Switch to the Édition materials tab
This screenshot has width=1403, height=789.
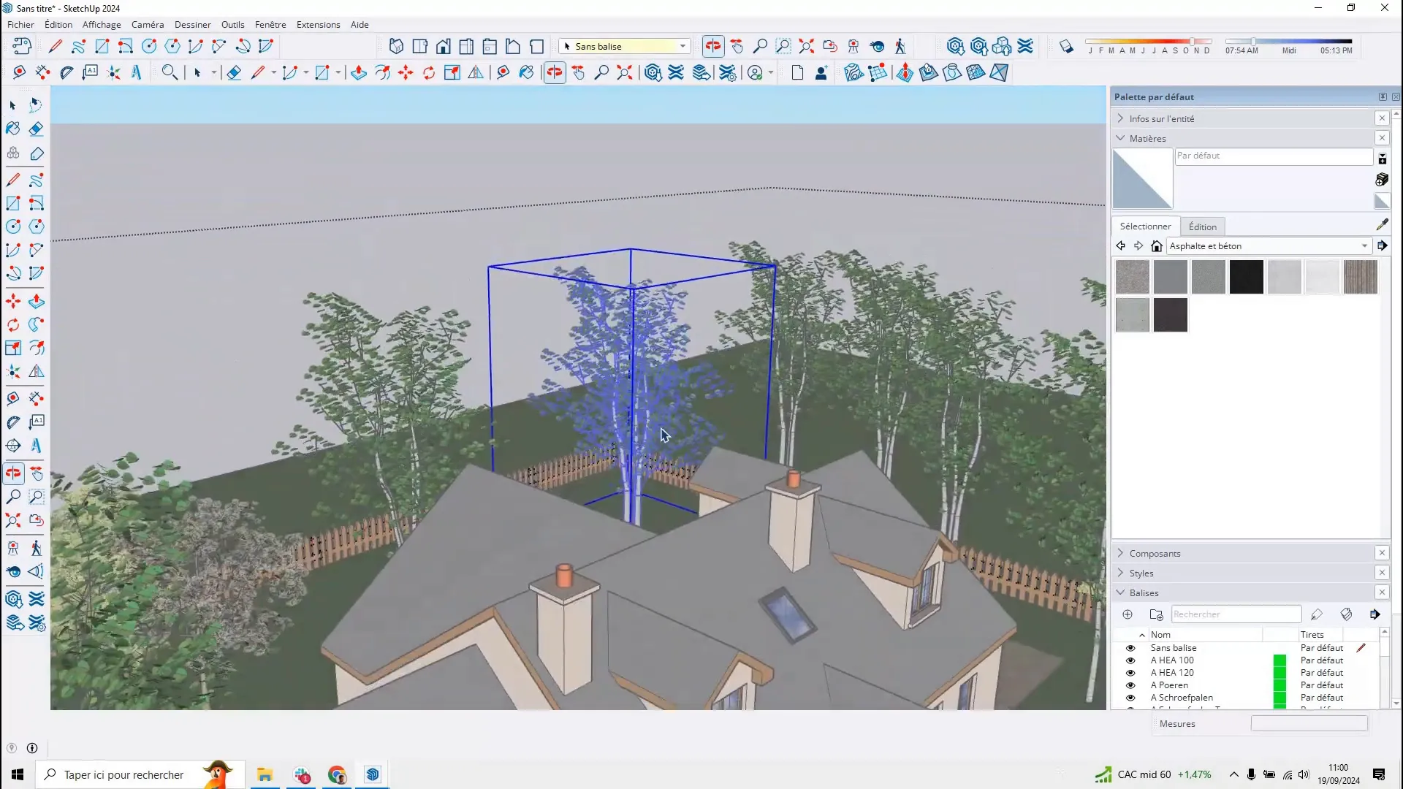(x=1202, y=226)
